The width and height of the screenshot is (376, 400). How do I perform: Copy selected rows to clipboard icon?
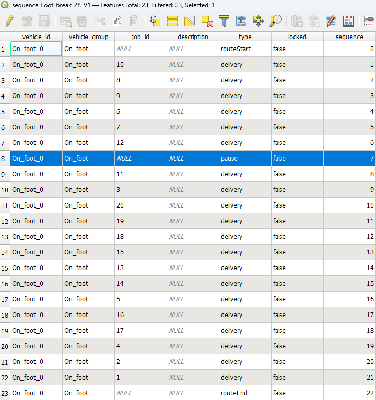coord(117,21)
